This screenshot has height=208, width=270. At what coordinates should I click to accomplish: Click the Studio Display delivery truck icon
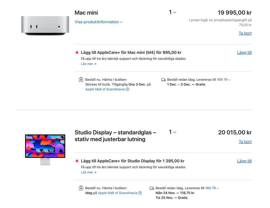click(x=152, y=188)
